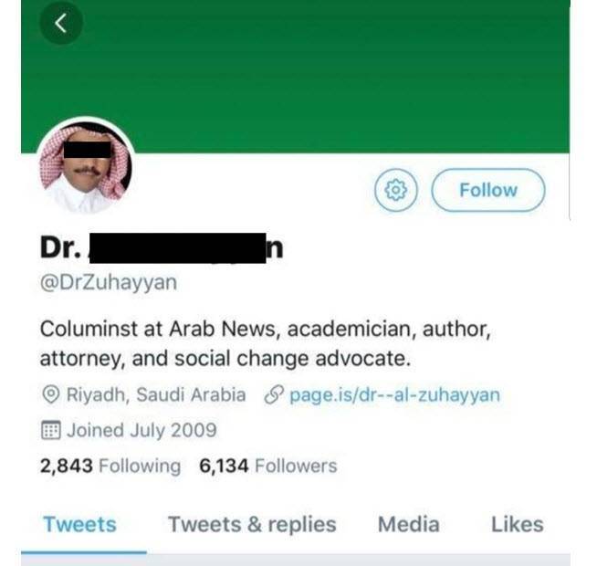Select the Tweets tab
Screen dimensions: 597x566
point(79,525)
